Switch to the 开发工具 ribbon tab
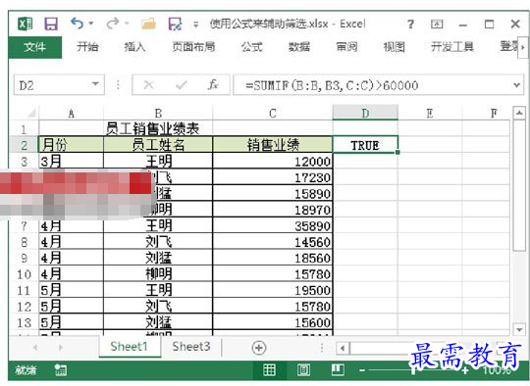530x386 pixels. click(x=451, y=47)
